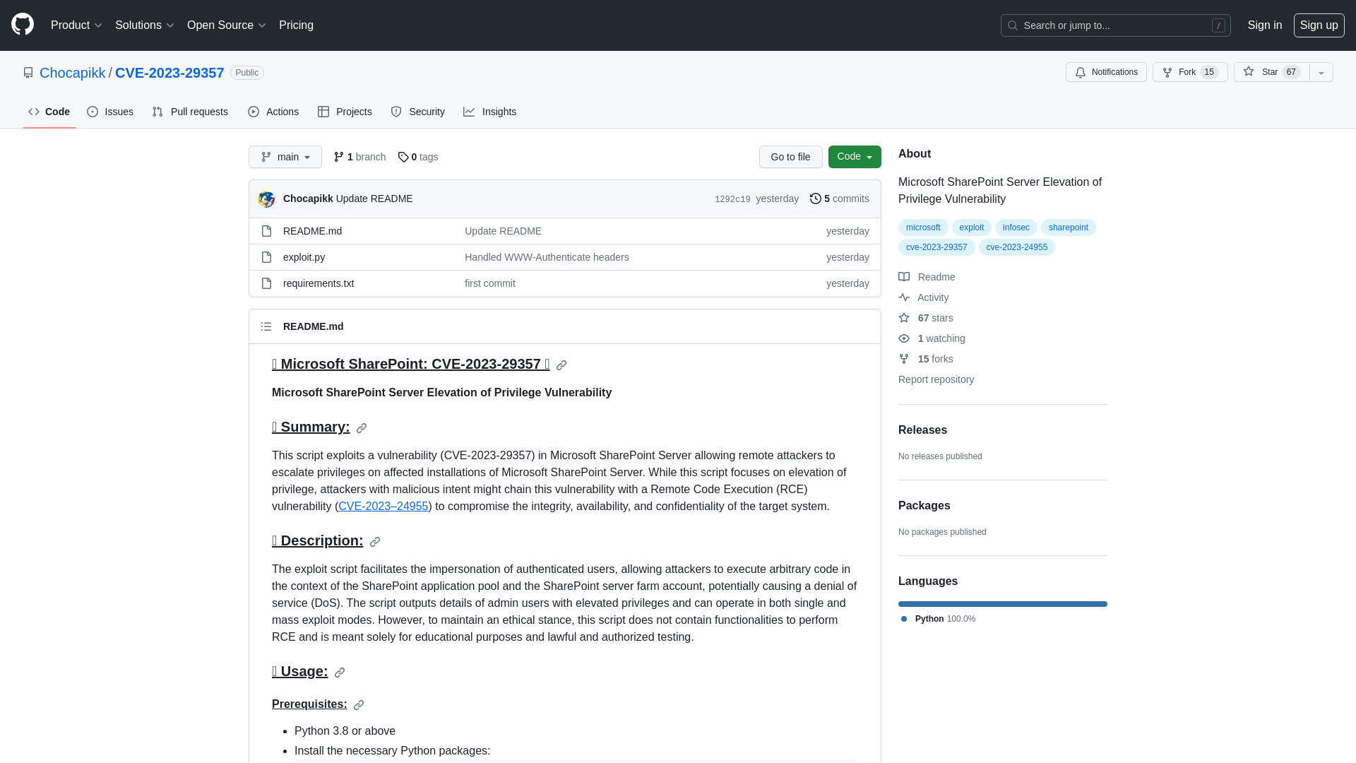This screenshot has height=763, width=1356.
Task: Click the Sign up button
Action: coord(1319,25)
